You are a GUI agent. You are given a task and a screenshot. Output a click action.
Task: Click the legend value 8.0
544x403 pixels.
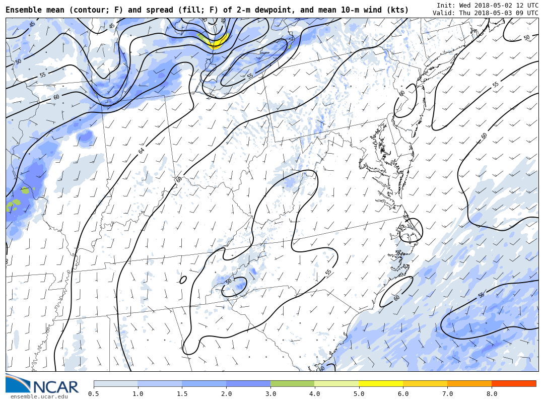[492, 394]
